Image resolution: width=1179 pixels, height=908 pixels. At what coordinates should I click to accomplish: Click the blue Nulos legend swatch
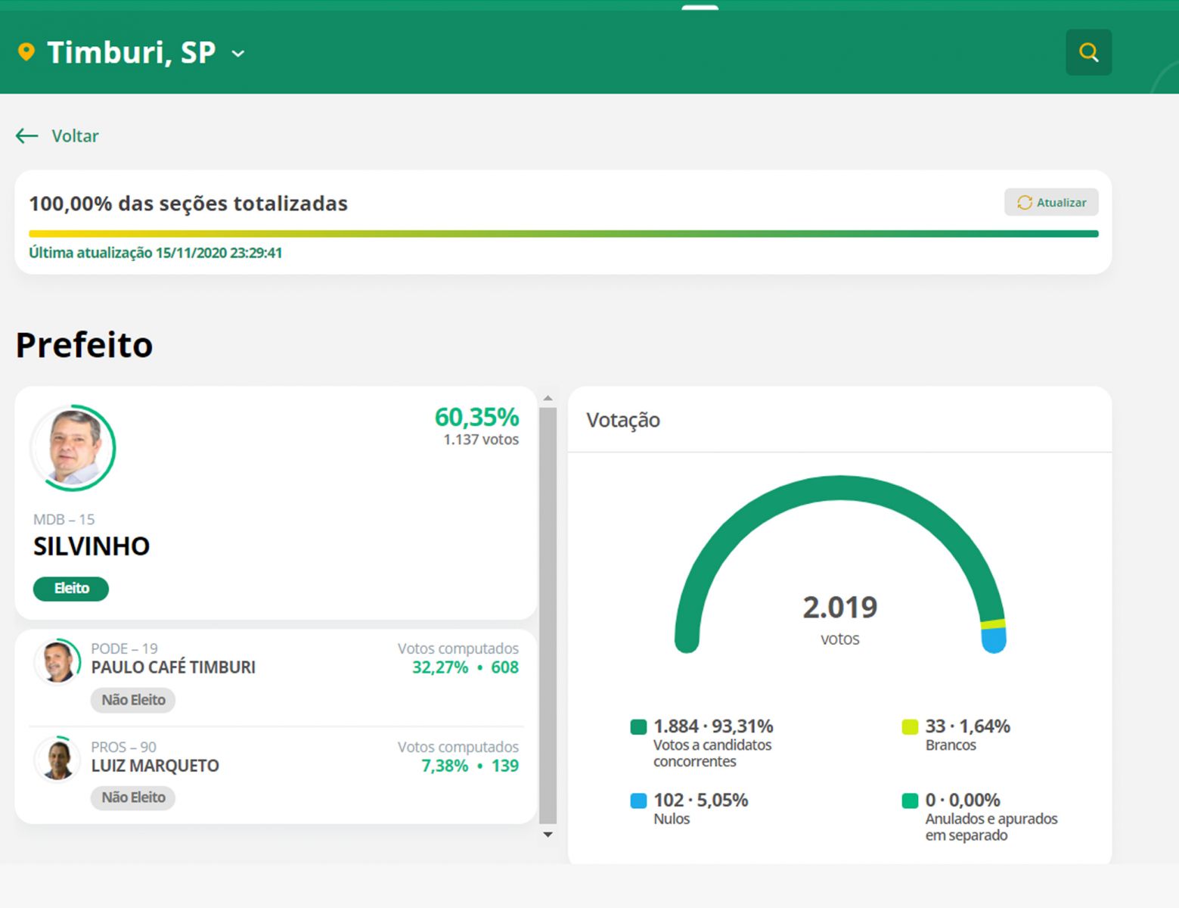click(638, 801)
